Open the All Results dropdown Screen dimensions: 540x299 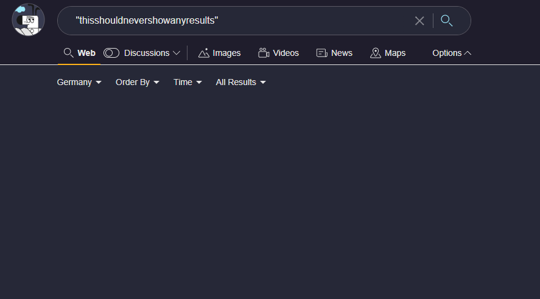pos(241,82)
